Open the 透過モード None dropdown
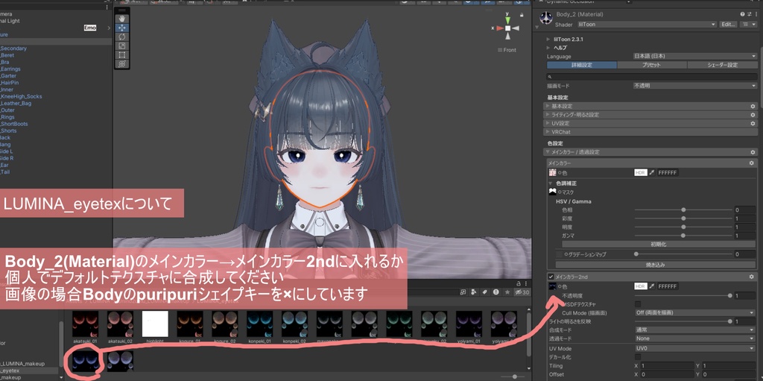This screenshot has height=381, width=763. pyautogui.click(x=694, y=338)
